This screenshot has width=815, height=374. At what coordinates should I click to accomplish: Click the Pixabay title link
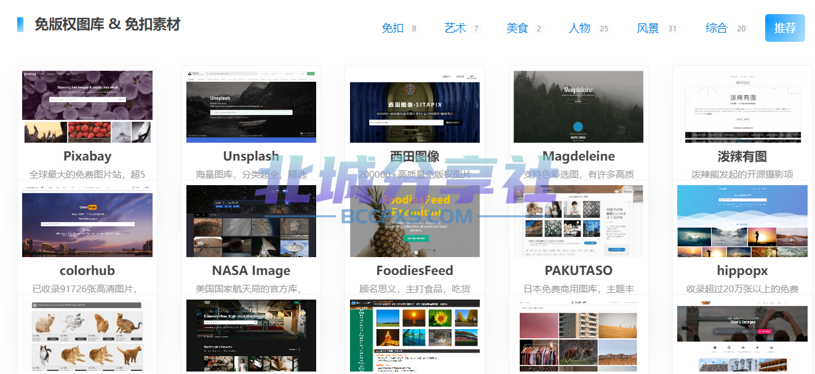point(87,156)
